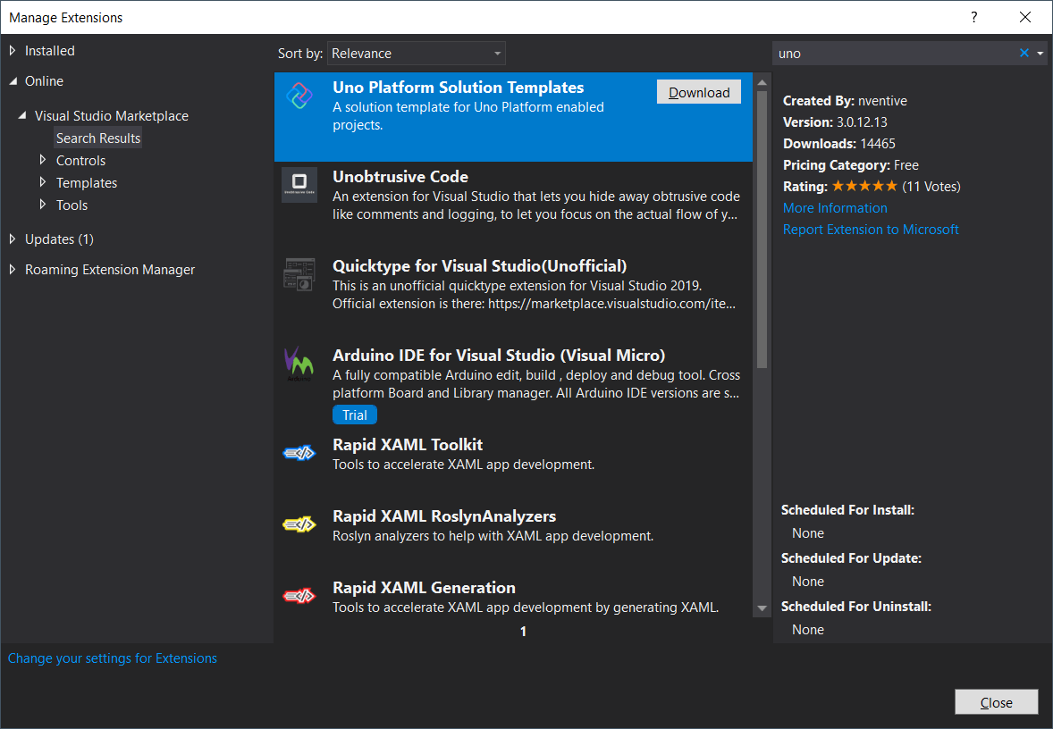Viewport: 1053px width, 729px height.
Task: Open the search history dropdown arrow
Action: pyautogui.click(x=1040, y=53)
